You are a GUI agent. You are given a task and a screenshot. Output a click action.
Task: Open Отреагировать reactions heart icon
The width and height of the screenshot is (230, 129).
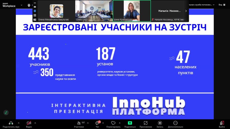point(113,123)
